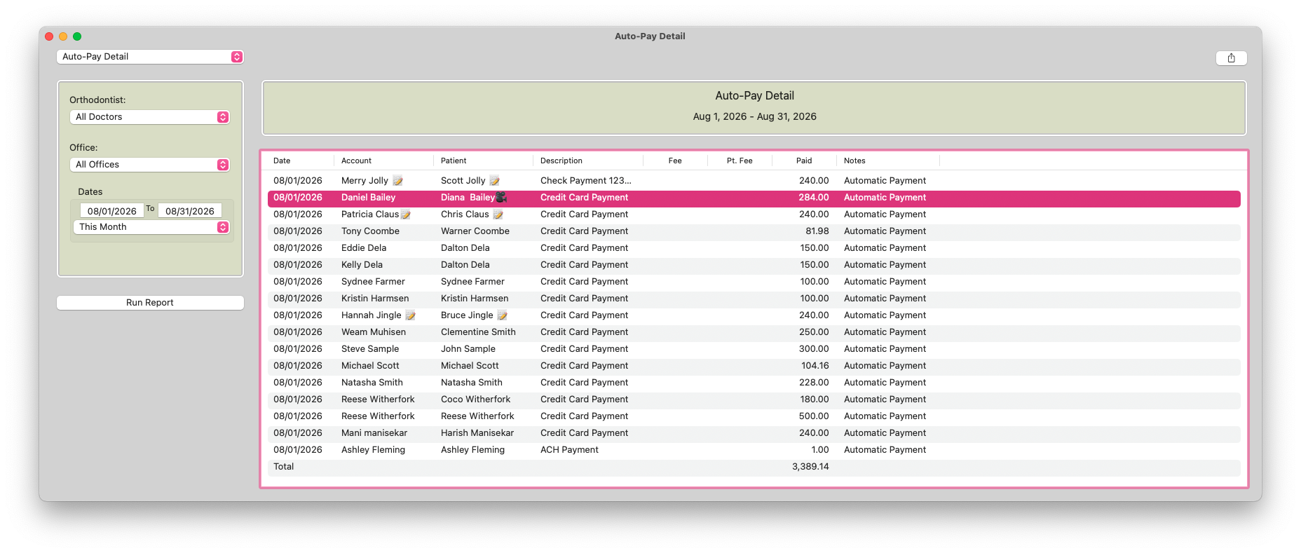The height and width of the screenshot is (553, 1301).
Task: Open note icon beside Hannah Jingle
Action: 410,315
